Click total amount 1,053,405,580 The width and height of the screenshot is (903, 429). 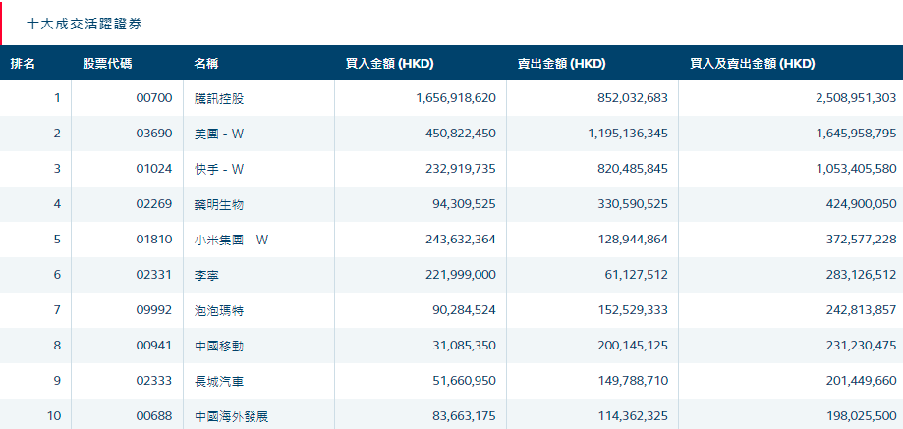click(857, 169)
